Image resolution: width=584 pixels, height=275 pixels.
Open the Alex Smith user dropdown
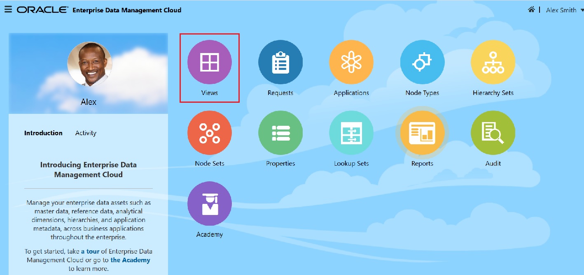click(561, 10)
